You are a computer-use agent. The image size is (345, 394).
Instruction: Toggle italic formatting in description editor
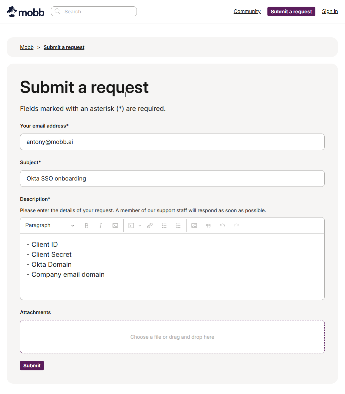coord(101,225)
